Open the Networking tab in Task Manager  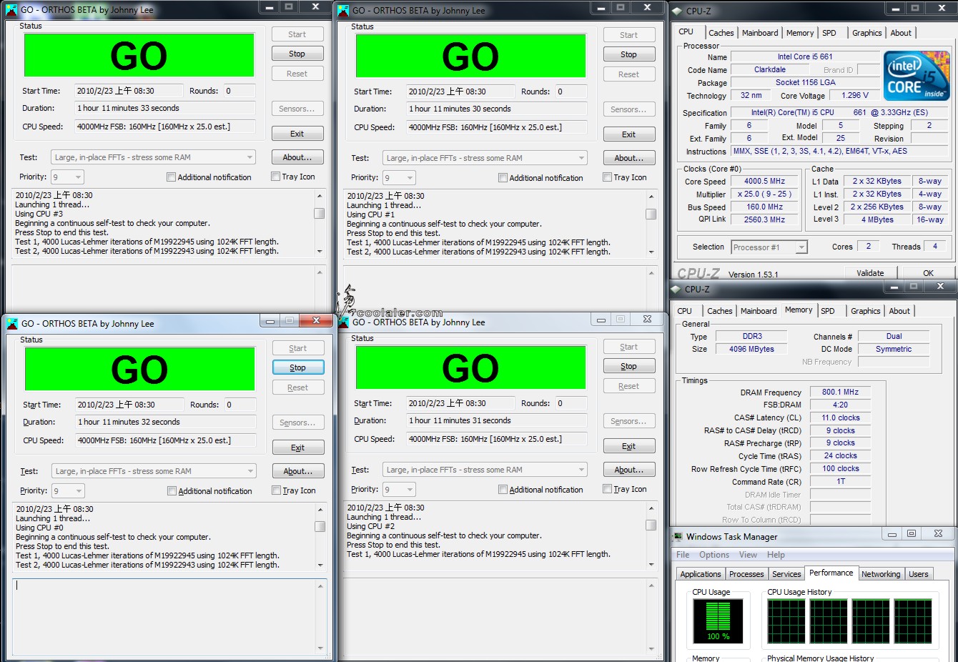(881, 574)
